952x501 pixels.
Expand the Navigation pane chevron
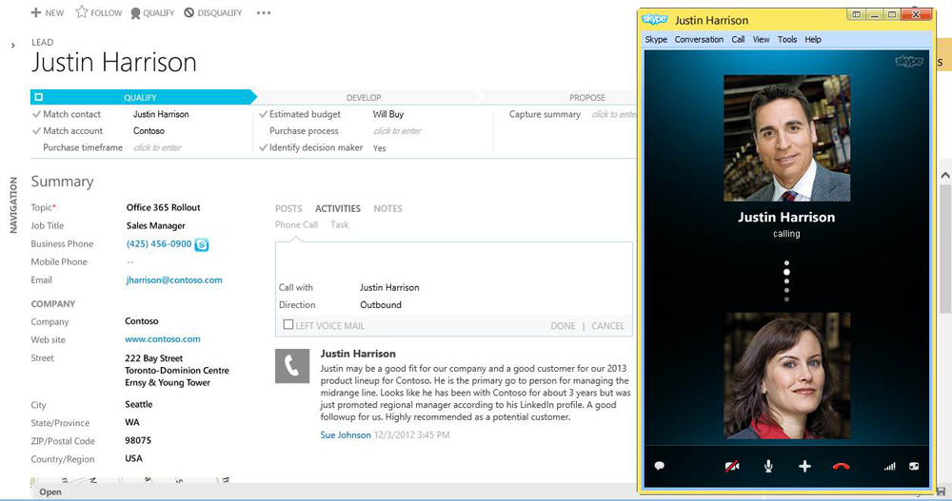[x=13, y=45]
